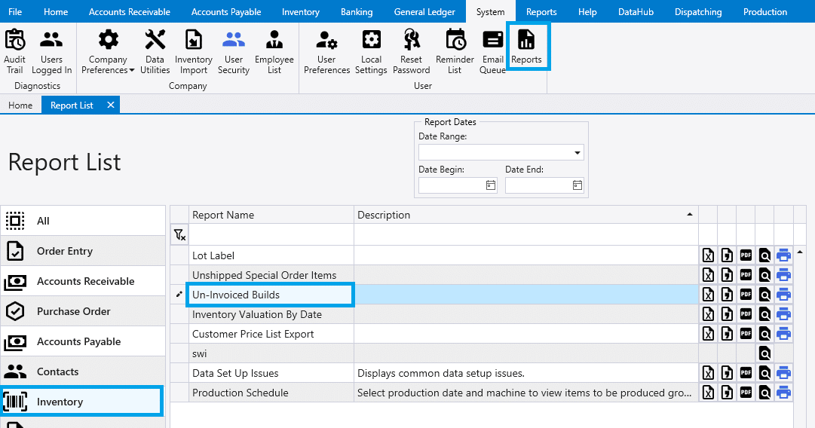Preview the Un-Invoiced Builds report
815x428 pixels.
[x=764, y=295]
